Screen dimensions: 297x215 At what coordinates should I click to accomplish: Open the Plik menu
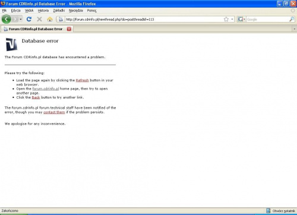[4, 11]
